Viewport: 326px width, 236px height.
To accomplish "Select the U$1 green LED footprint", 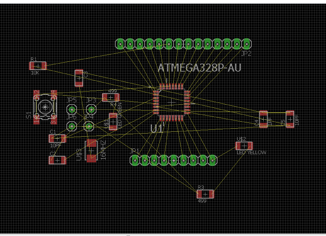I will pyautogui.click(x=113, y=122).
